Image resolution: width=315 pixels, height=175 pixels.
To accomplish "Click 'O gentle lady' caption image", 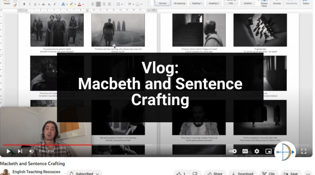I will point(260,30).
